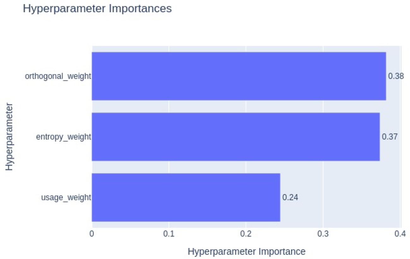Click the 0.38 value label
Screen dimensions: 410x259
coord(395,76)
